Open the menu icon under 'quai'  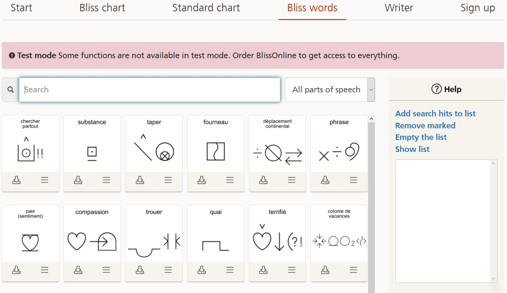[x=230, y=270]
